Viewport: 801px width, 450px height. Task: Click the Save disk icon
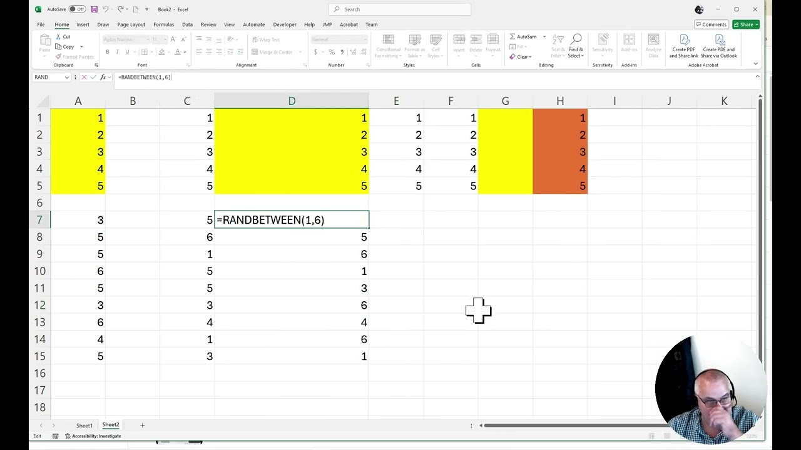[x=94, y=9]
